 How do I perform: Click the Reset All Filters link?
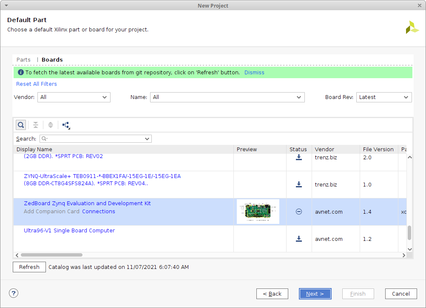click(37, 84)
